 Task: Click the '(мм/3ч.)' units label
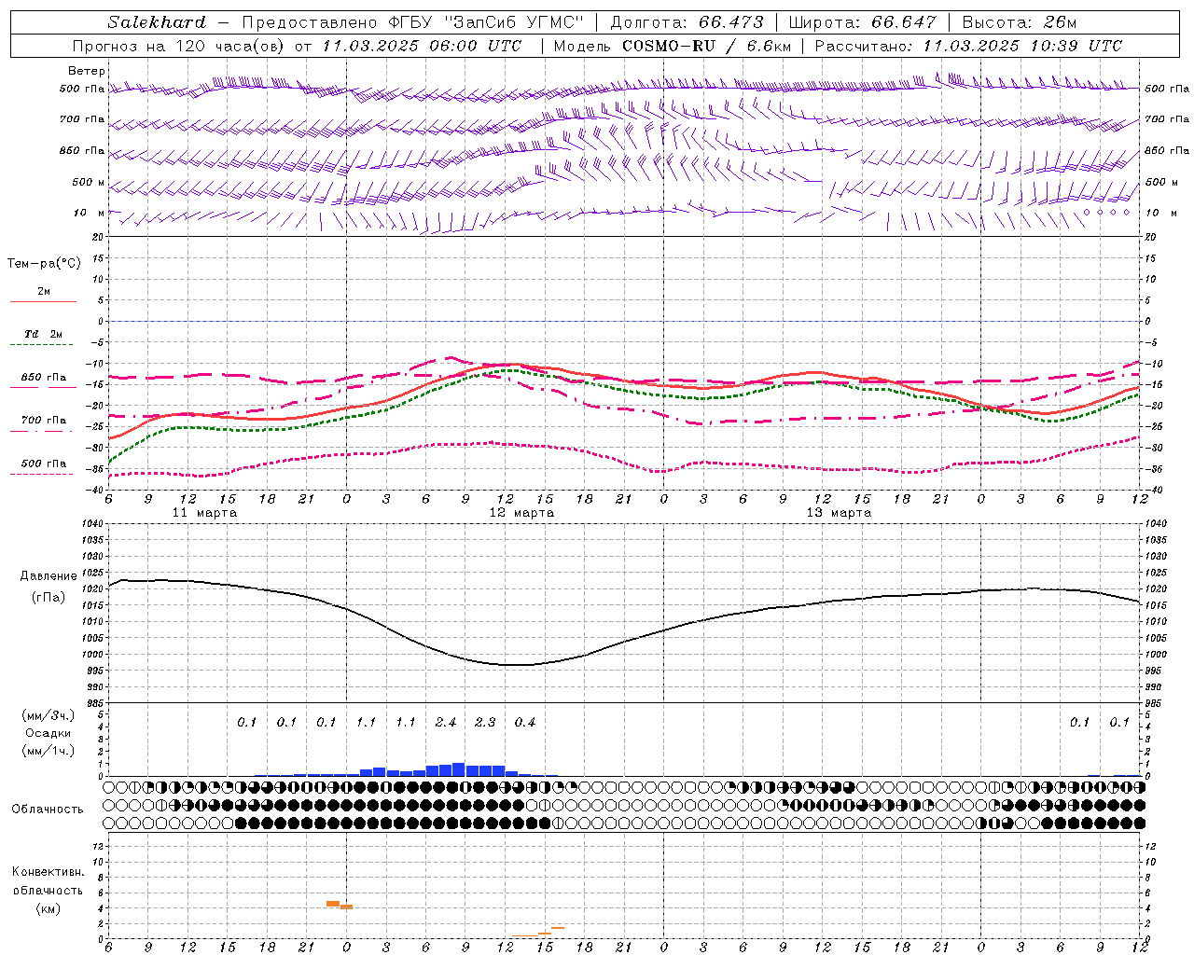click(49, 716)
